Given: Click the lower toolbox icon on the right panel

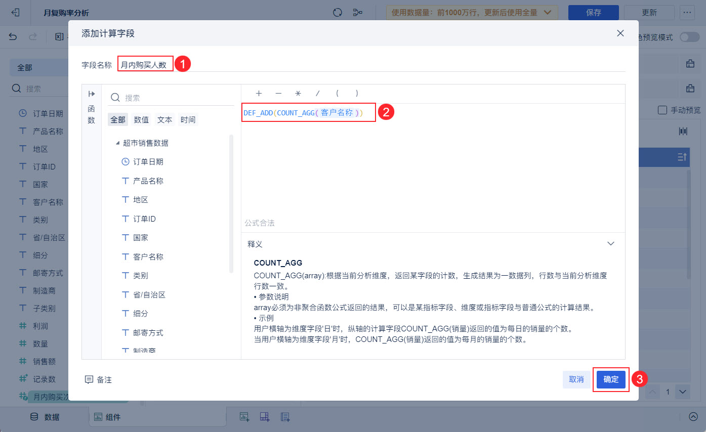Looking at the screenshot, I should coord(690,89).
